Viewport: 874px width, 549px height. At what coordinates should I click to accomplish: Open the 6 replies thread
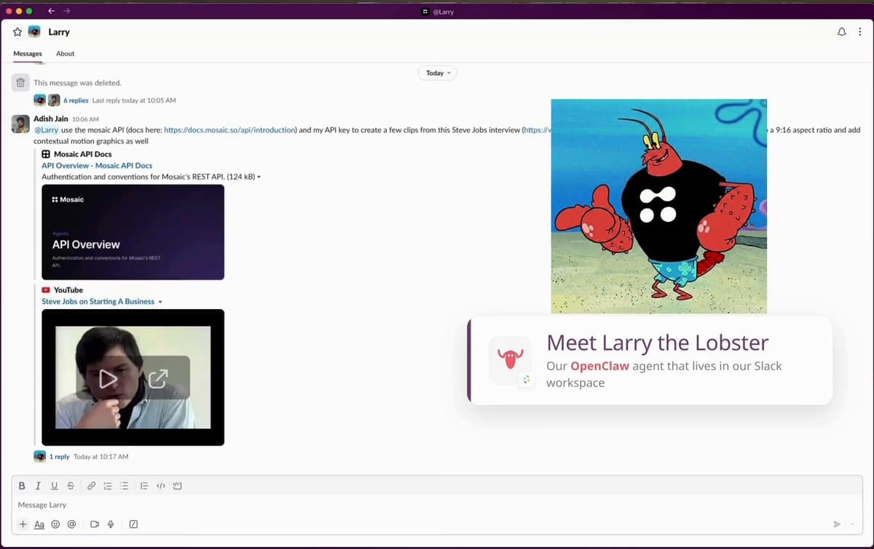(x=76, y=100)
